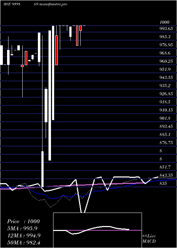This screenshot has height=248, width=177.
Task: Click the 951.9 price label
Action: (x=165, y=69)
